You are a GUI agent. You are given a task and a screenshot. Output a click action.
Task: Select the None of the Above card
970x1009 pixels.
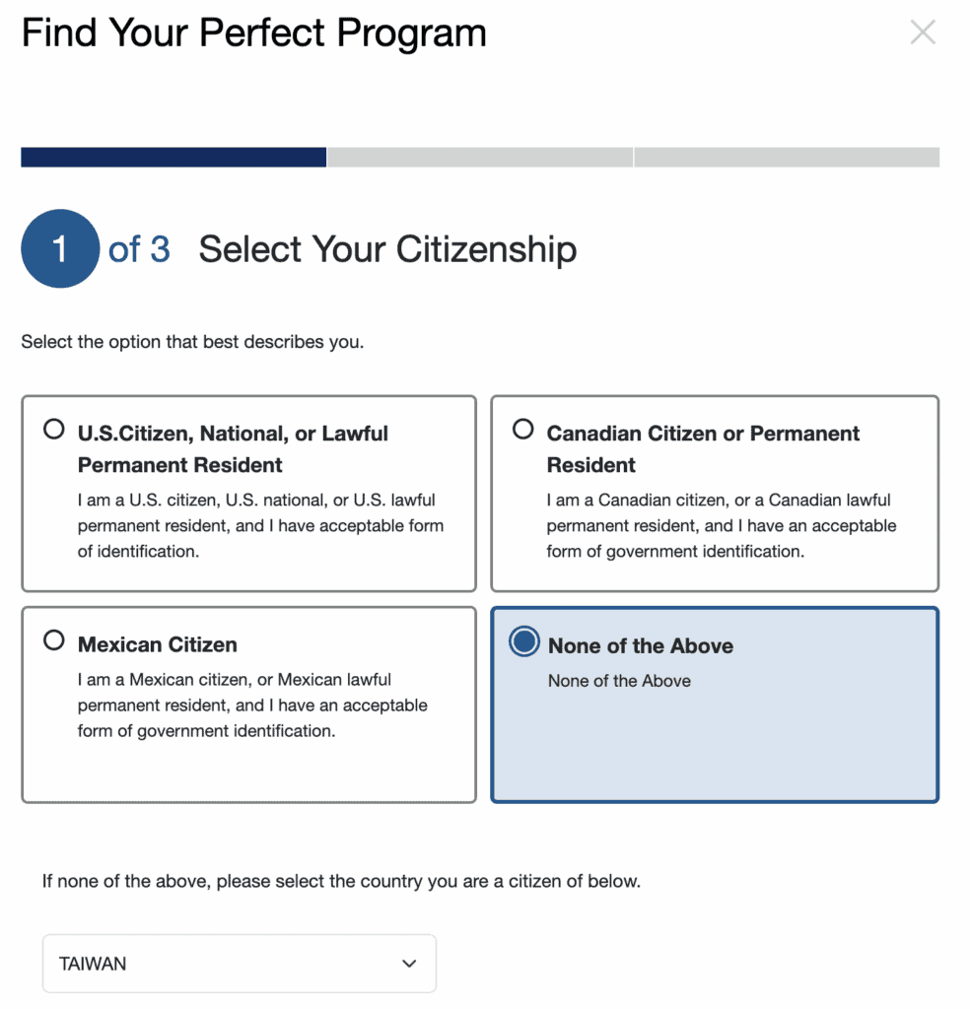(715, 705)
